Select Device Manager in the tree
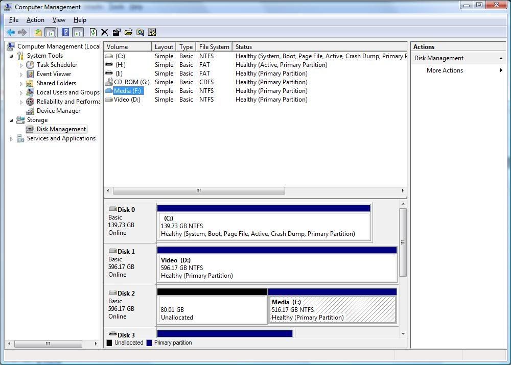Viewport: 511px width, 365px height. [58, 111]
